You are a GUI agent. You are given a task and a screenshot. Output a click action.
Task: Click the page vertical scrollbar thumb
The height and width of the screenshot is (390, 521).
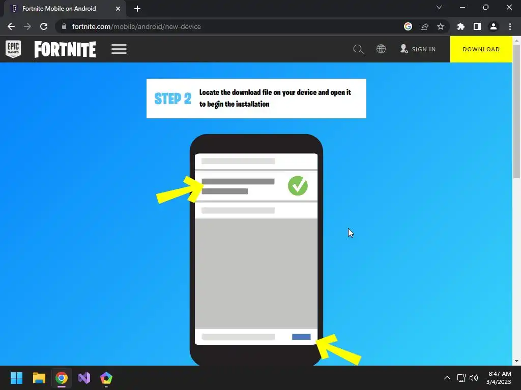516,111
